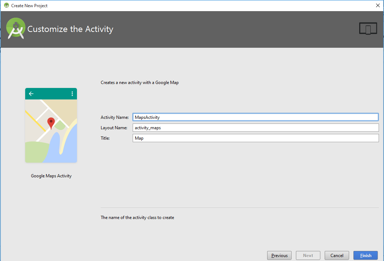Click the Android Studio icon in the title bar
Viewport: 384px width, 261px height.
[6, 5]
